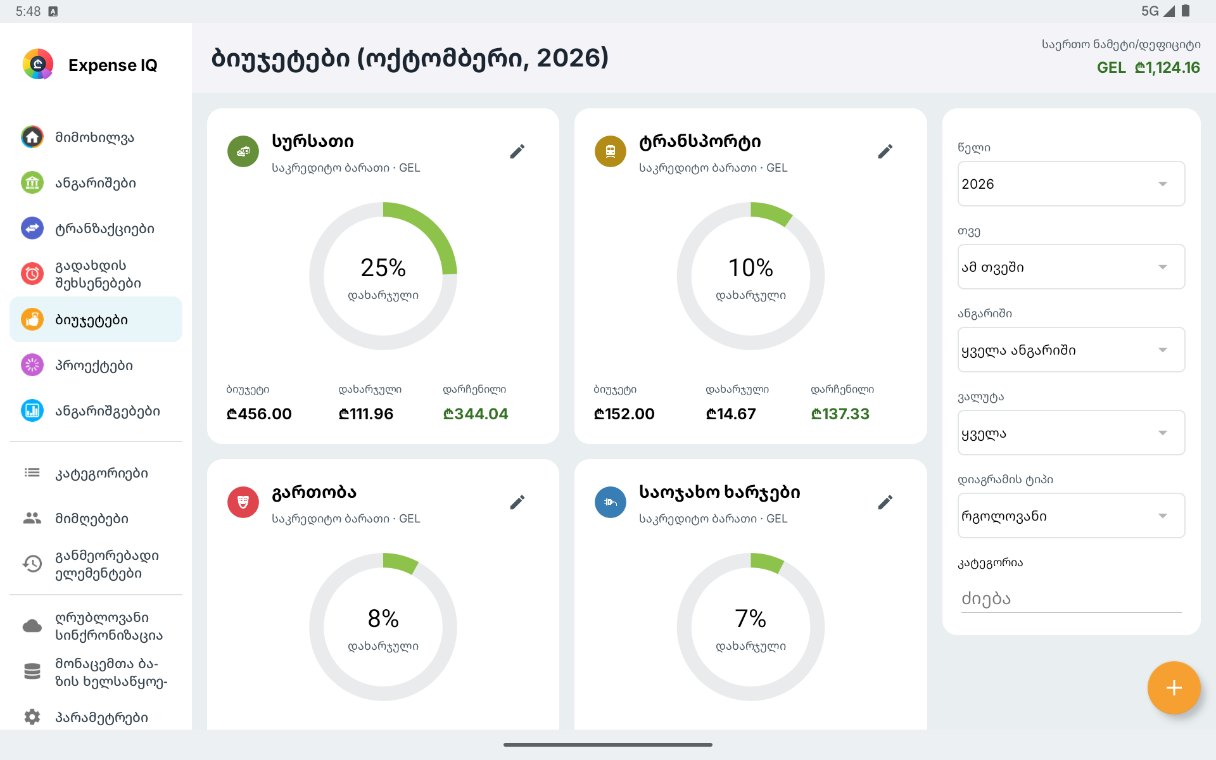
Task: Open the ანგარიში dropdown for all accounts
Action: (x=1071, y=350)
